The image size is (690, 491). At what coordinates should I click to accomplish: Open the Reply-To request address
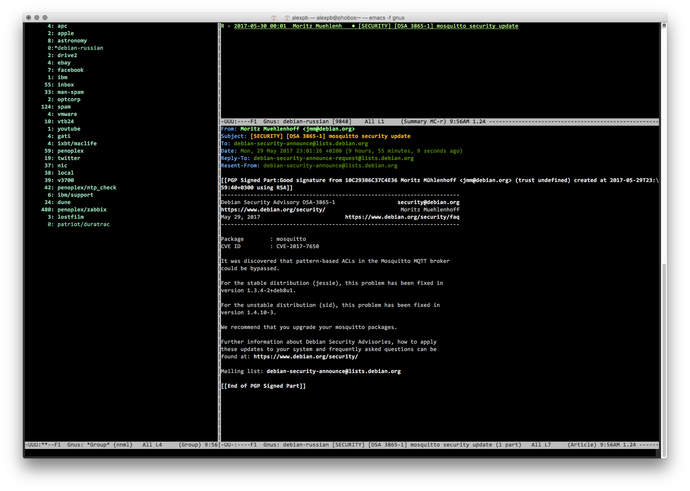click(333, 158)
